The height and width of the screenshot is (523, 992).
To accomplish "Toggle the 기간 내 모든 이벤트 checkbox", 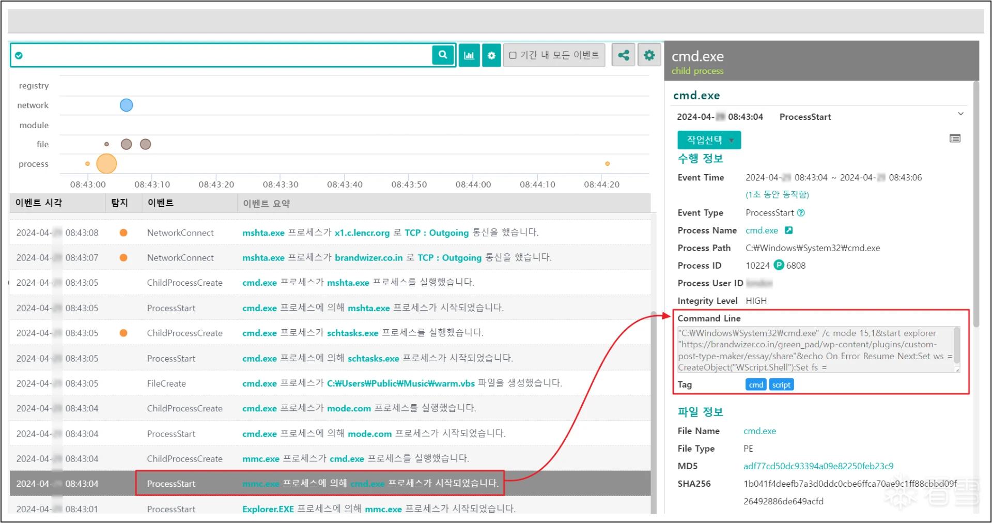I will 513,55.
